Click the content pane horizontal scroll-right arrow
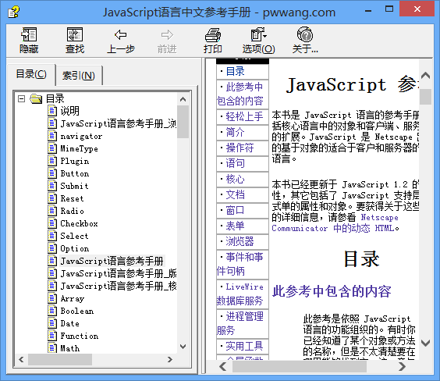 point(402,366)
